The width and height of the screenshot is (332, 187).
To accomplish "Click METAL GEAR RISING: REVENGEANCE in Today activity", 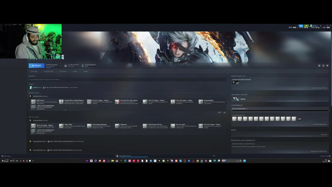I will pyautogui.click(x=57, y=88).
